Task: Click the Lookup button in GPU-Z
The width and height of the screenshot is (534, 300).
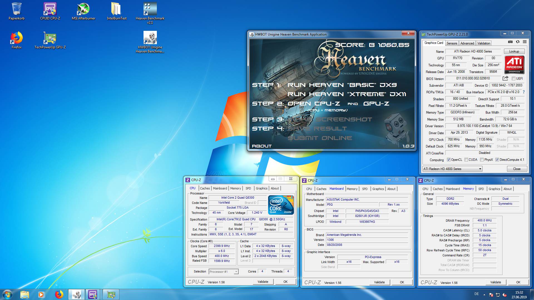Action: pos(514,51)
